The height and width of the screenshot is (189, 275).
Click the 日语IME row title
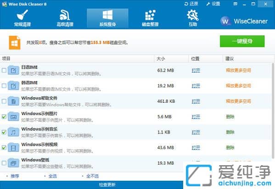pos(29,67)
